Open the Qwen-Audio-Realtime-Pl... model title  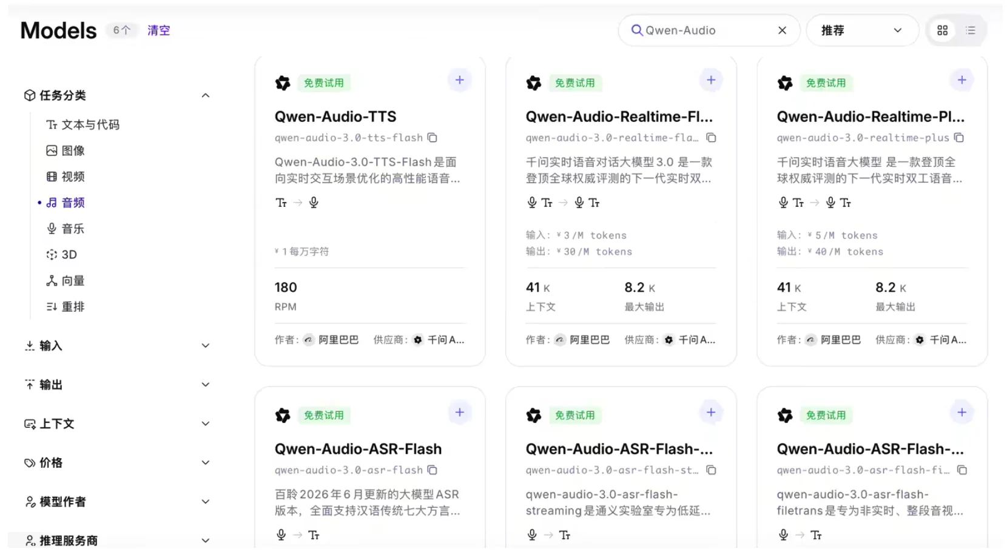pos(871,116)
